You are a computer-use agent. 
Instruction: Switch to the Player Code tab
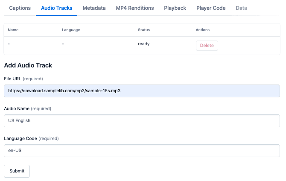click(x=211, y=8)
